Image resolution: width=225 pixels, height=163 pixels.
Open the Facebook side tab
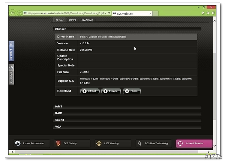pyautogui.click(x=11, y=51)
